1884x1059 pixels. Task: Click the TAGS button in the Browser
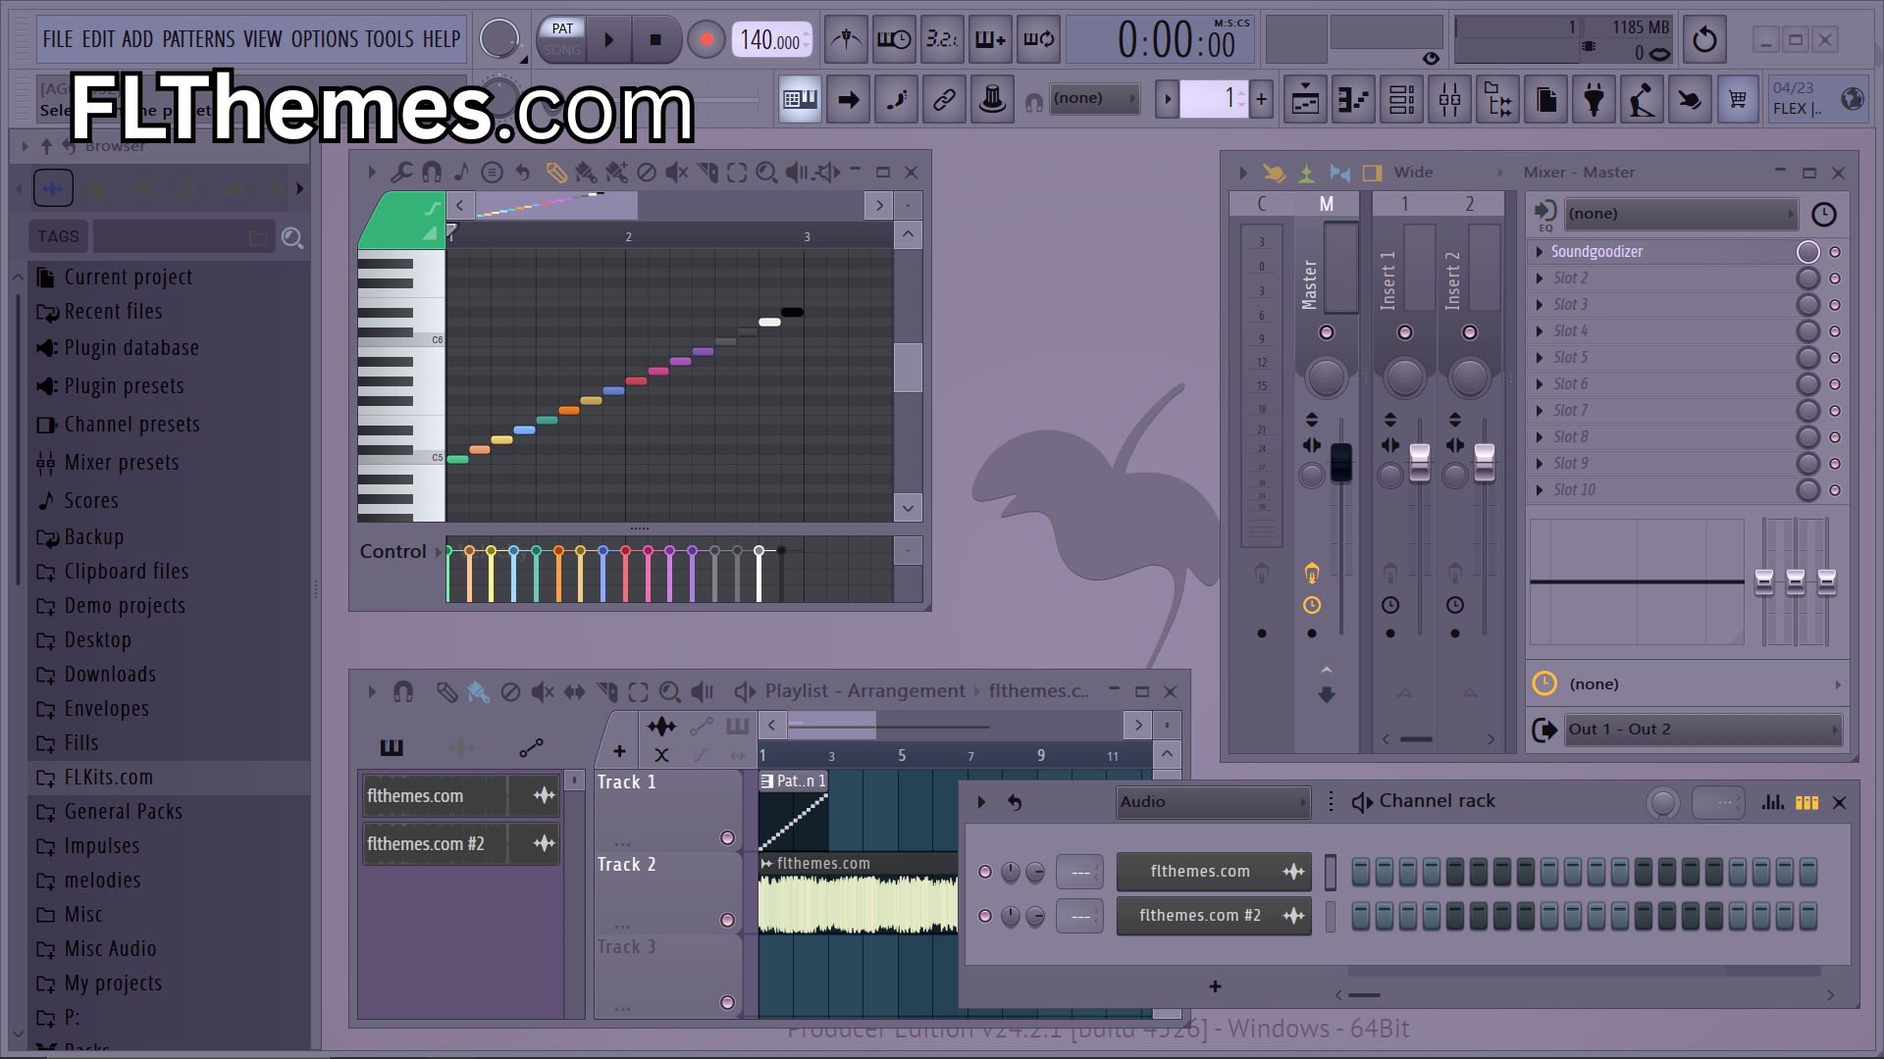[58, 236]
